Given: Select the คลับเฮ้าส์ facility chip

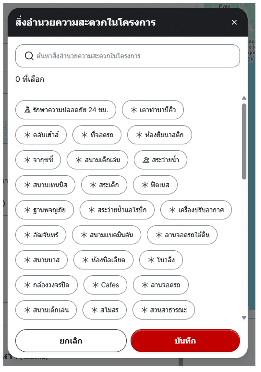Looking at the screenshot, I should point(41,135).
